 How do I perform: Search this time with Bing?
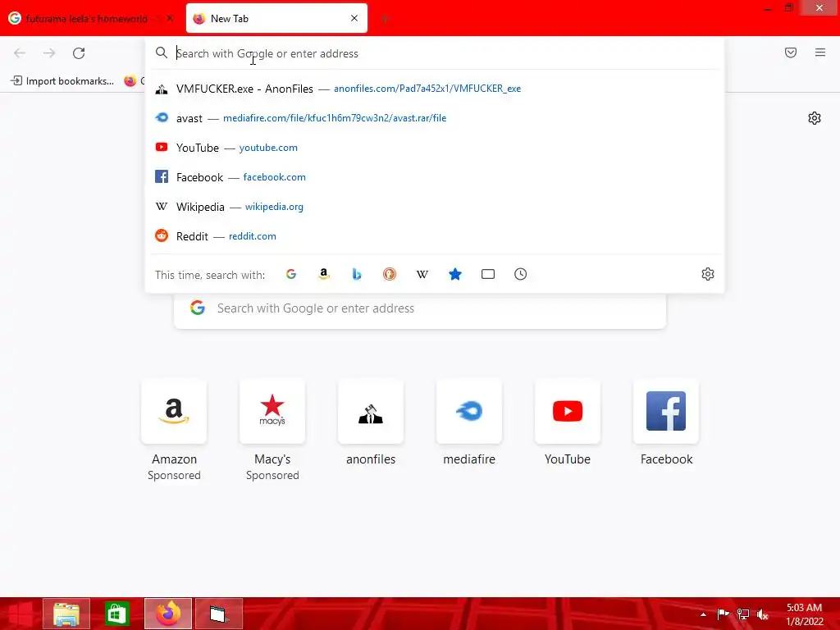point(357,274)
